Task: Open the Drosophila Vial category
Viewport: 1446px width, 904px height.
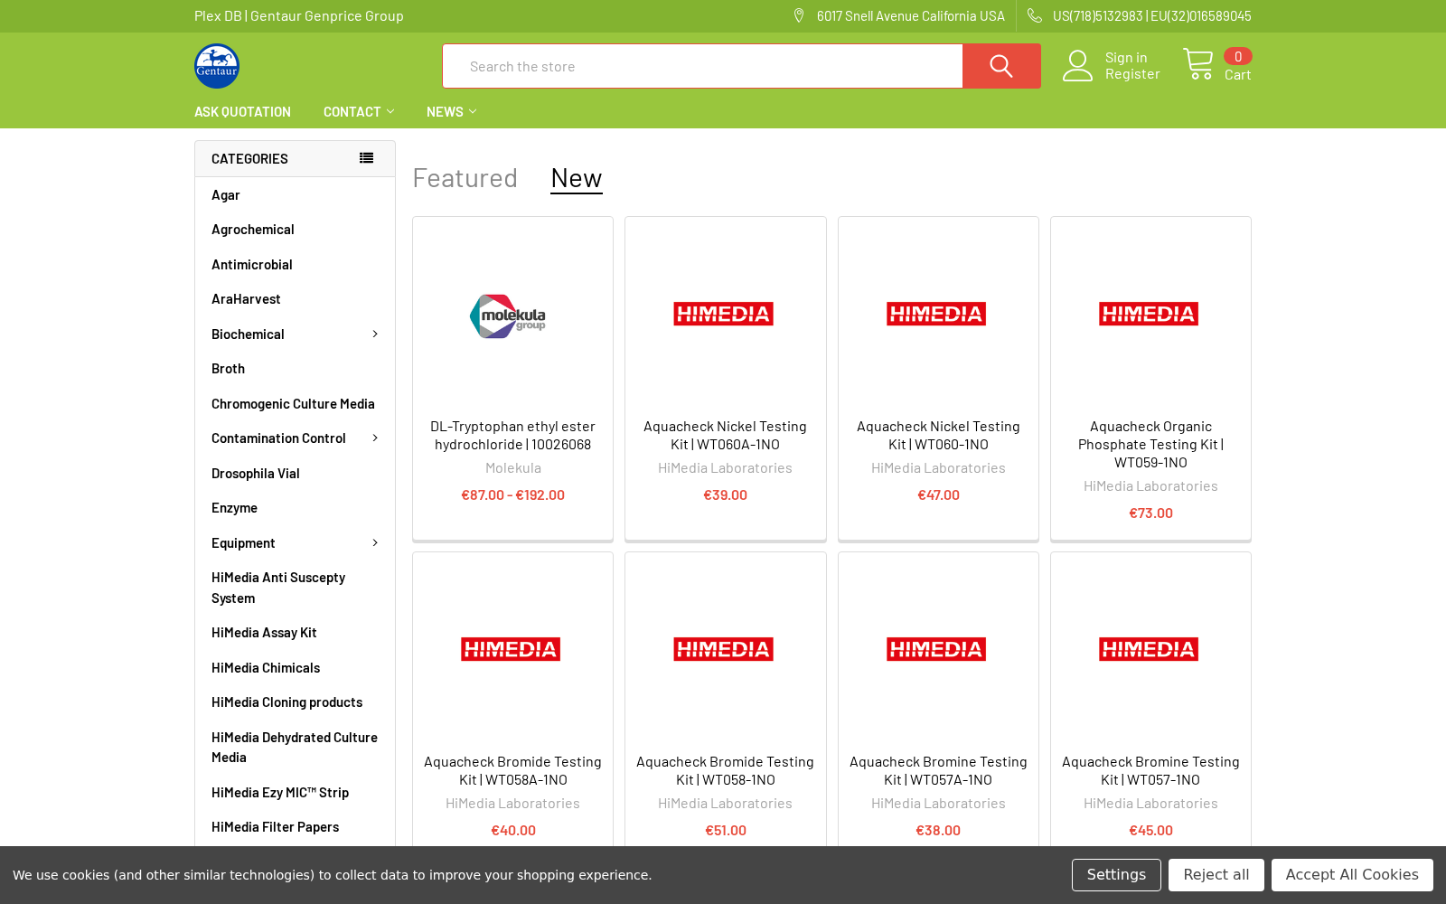Action: (x=256, y=474)
